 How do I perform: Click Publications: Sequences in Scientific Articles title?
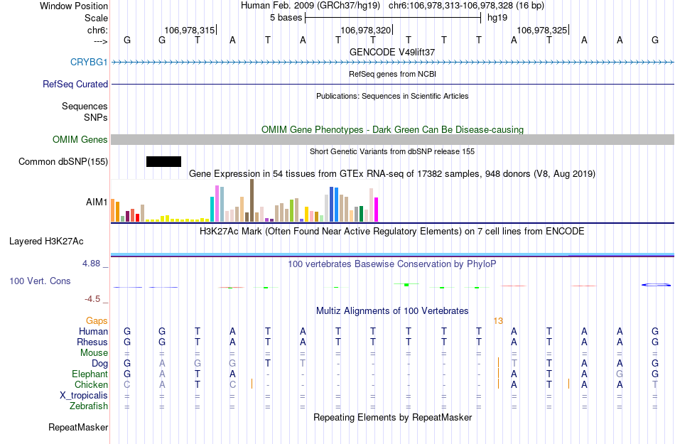point(392,96)
